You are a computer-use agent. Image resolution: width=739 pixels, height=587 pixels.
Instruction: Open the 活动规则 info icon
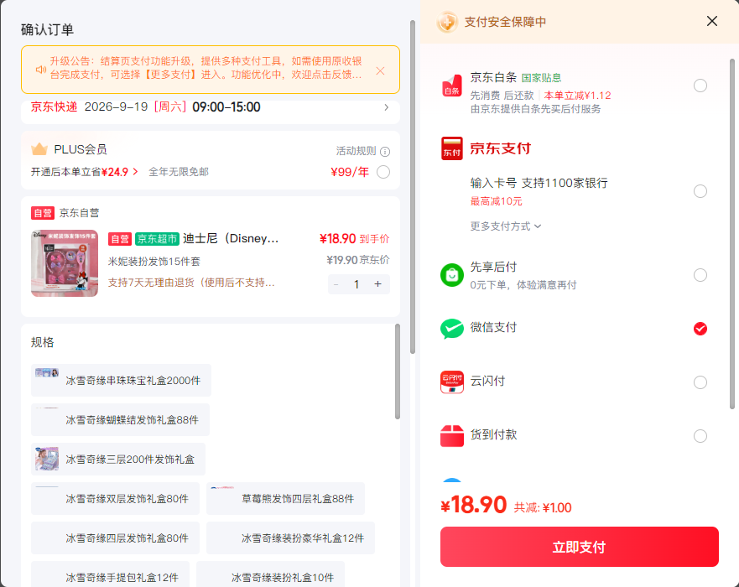[385, 152]
